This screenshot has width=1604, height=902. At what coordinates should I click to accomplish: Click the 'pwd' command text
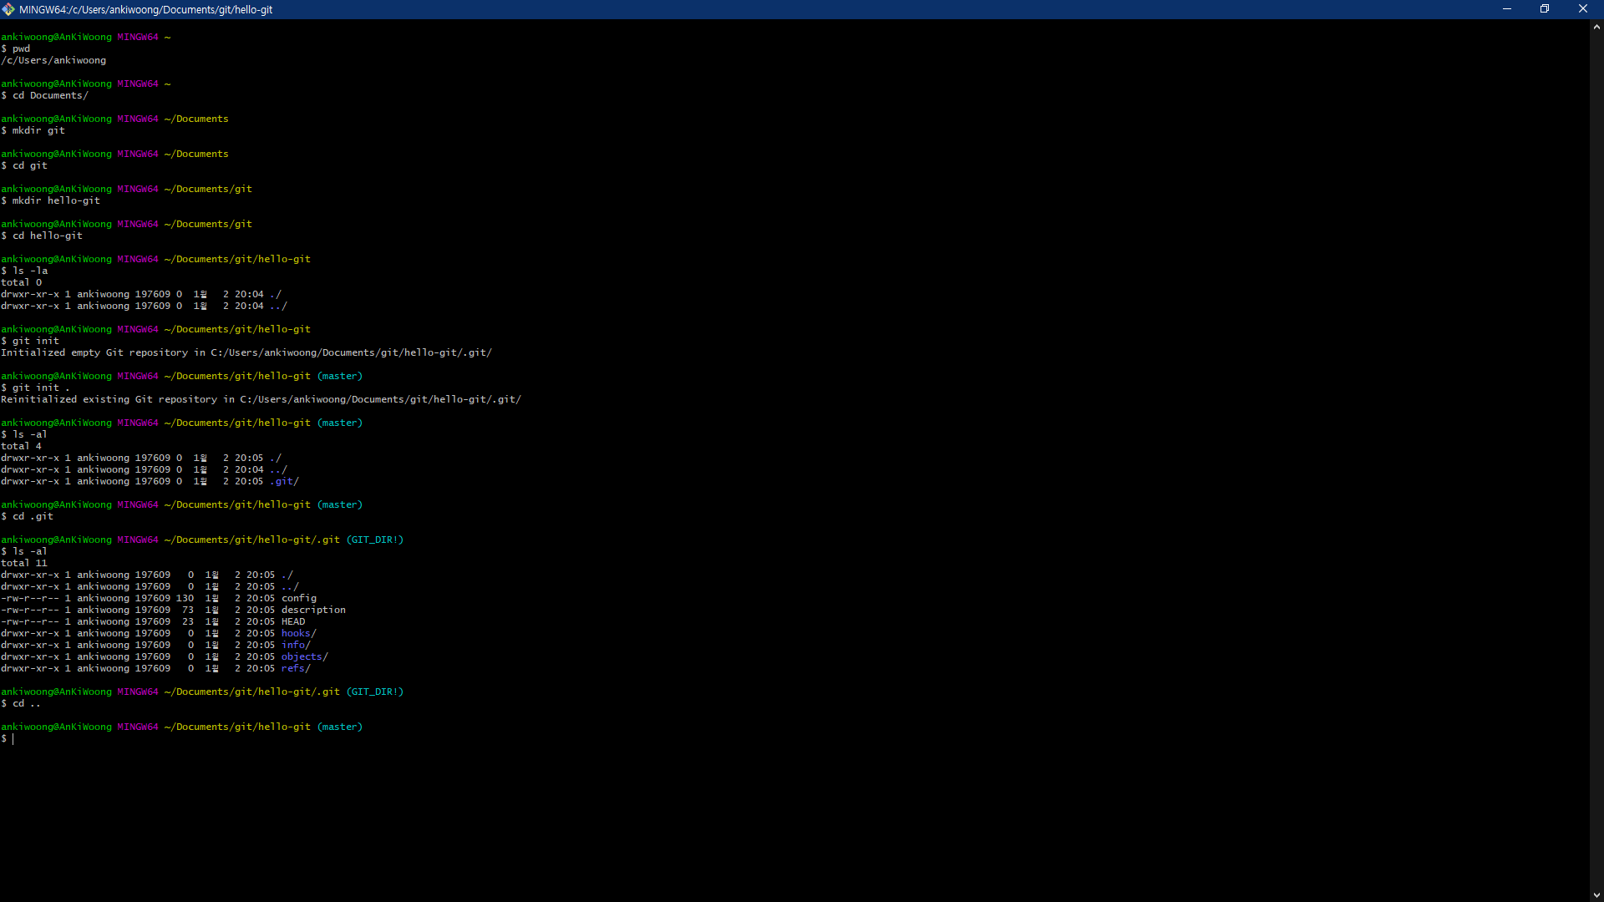click(21, 48)
